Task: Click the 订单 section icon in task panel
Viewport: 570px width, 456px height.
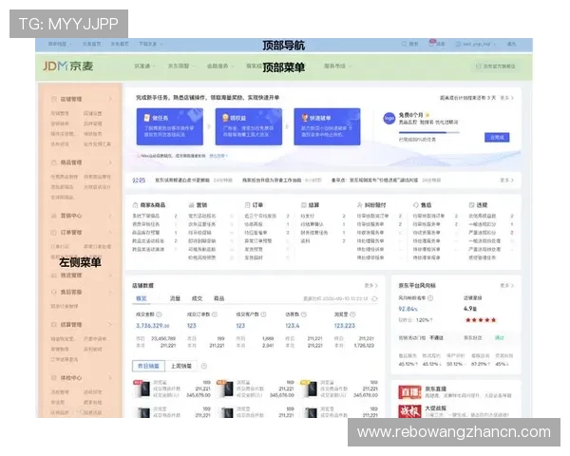Action: [x=247, y=205]
